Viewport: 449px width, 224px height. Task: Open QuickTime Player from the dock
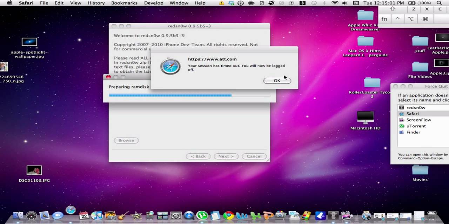click(189, 216)
